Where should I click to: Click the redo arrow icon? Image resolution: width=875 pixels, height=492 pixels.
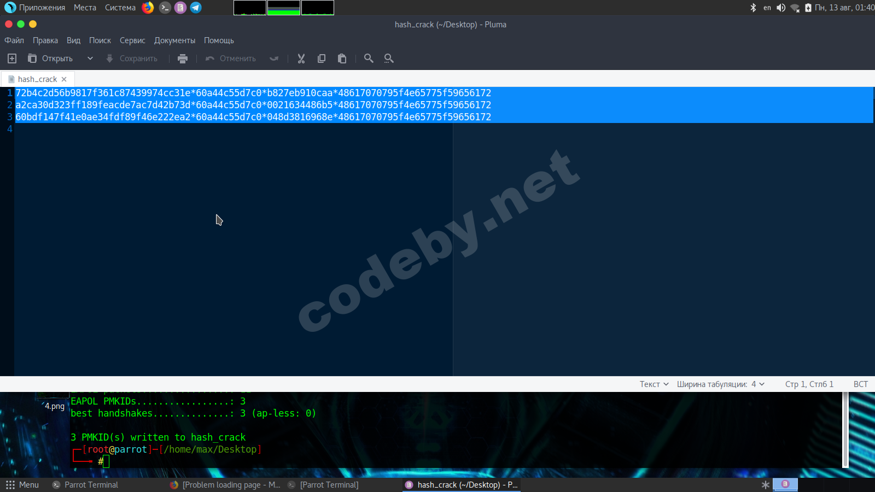[x=274, y=58]
